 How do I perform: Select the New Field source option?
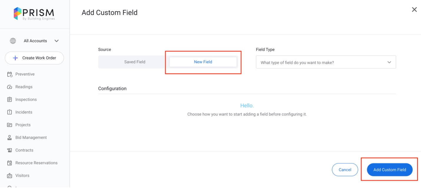pyautogui.click(x=203, y=62)
